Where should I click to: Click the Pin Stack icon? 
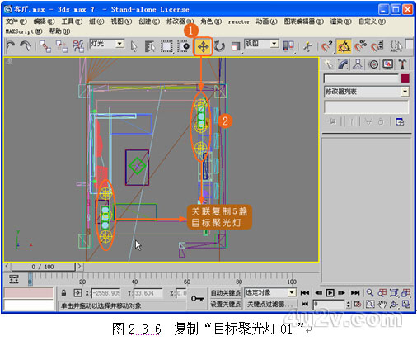click(331, 121)
